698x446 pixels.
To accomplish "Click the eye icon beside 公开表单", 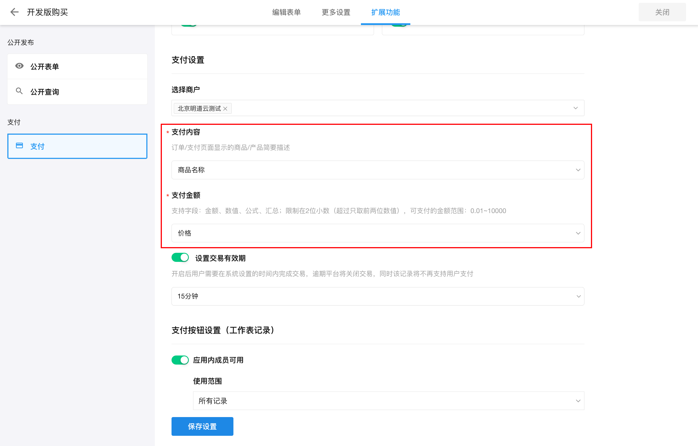I will (x=19, y=66).
